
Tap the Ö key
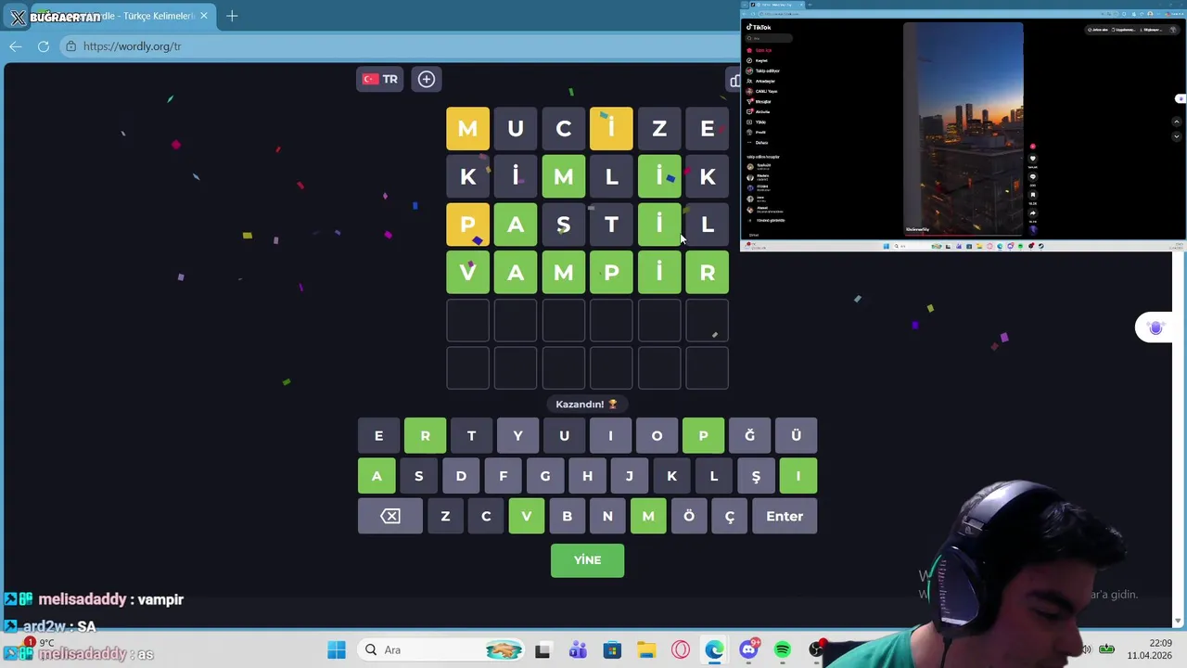click(689, 516)
